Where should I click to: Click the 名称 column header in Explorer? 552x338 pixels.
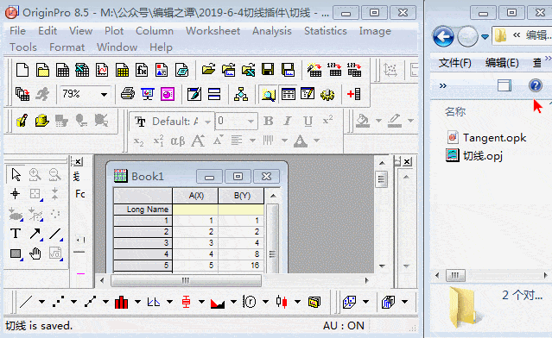coord(455,112)
